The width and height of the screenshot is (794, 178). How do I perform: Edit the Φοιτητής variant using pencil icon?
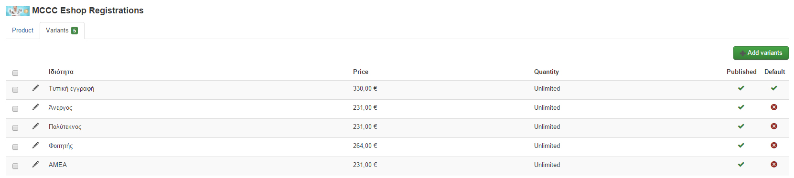coord(35,146)
